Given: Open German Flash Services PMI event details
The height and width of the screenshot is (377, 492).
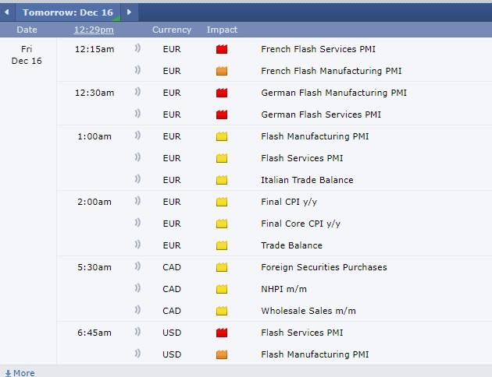Looking at the screenshot, I should [321, 115].
